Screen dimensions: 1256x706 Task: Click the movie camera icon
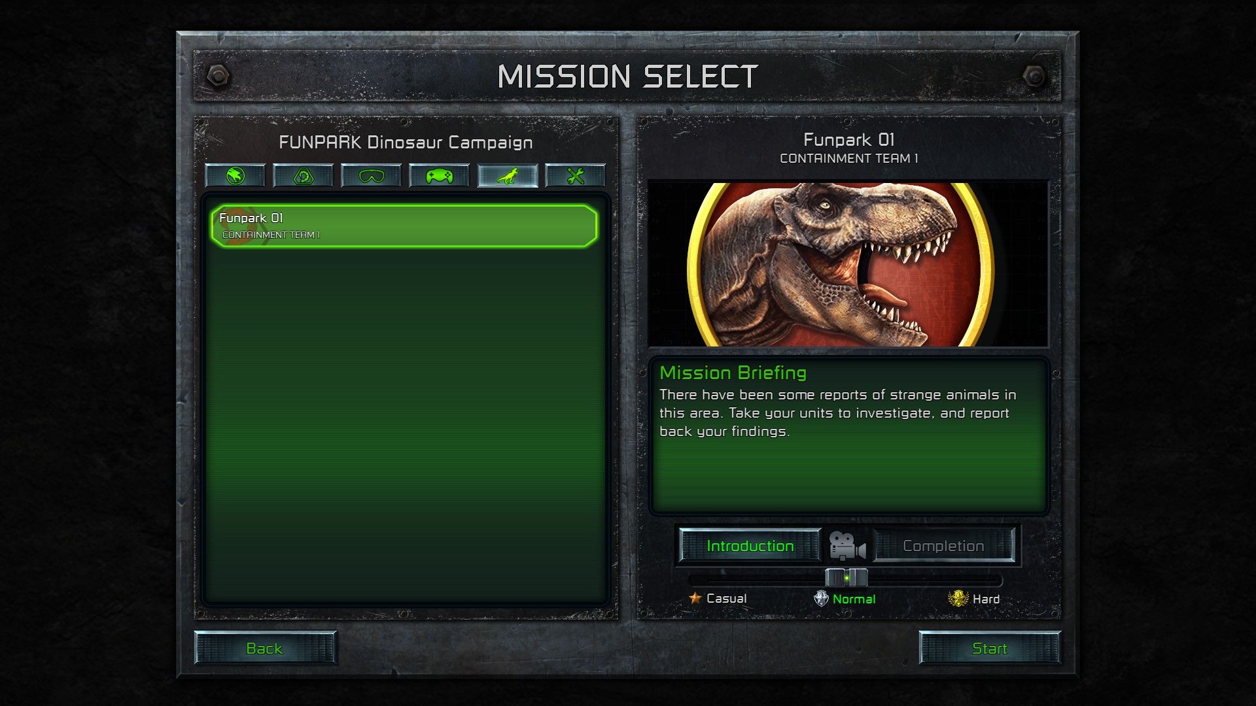coord(847,546)
